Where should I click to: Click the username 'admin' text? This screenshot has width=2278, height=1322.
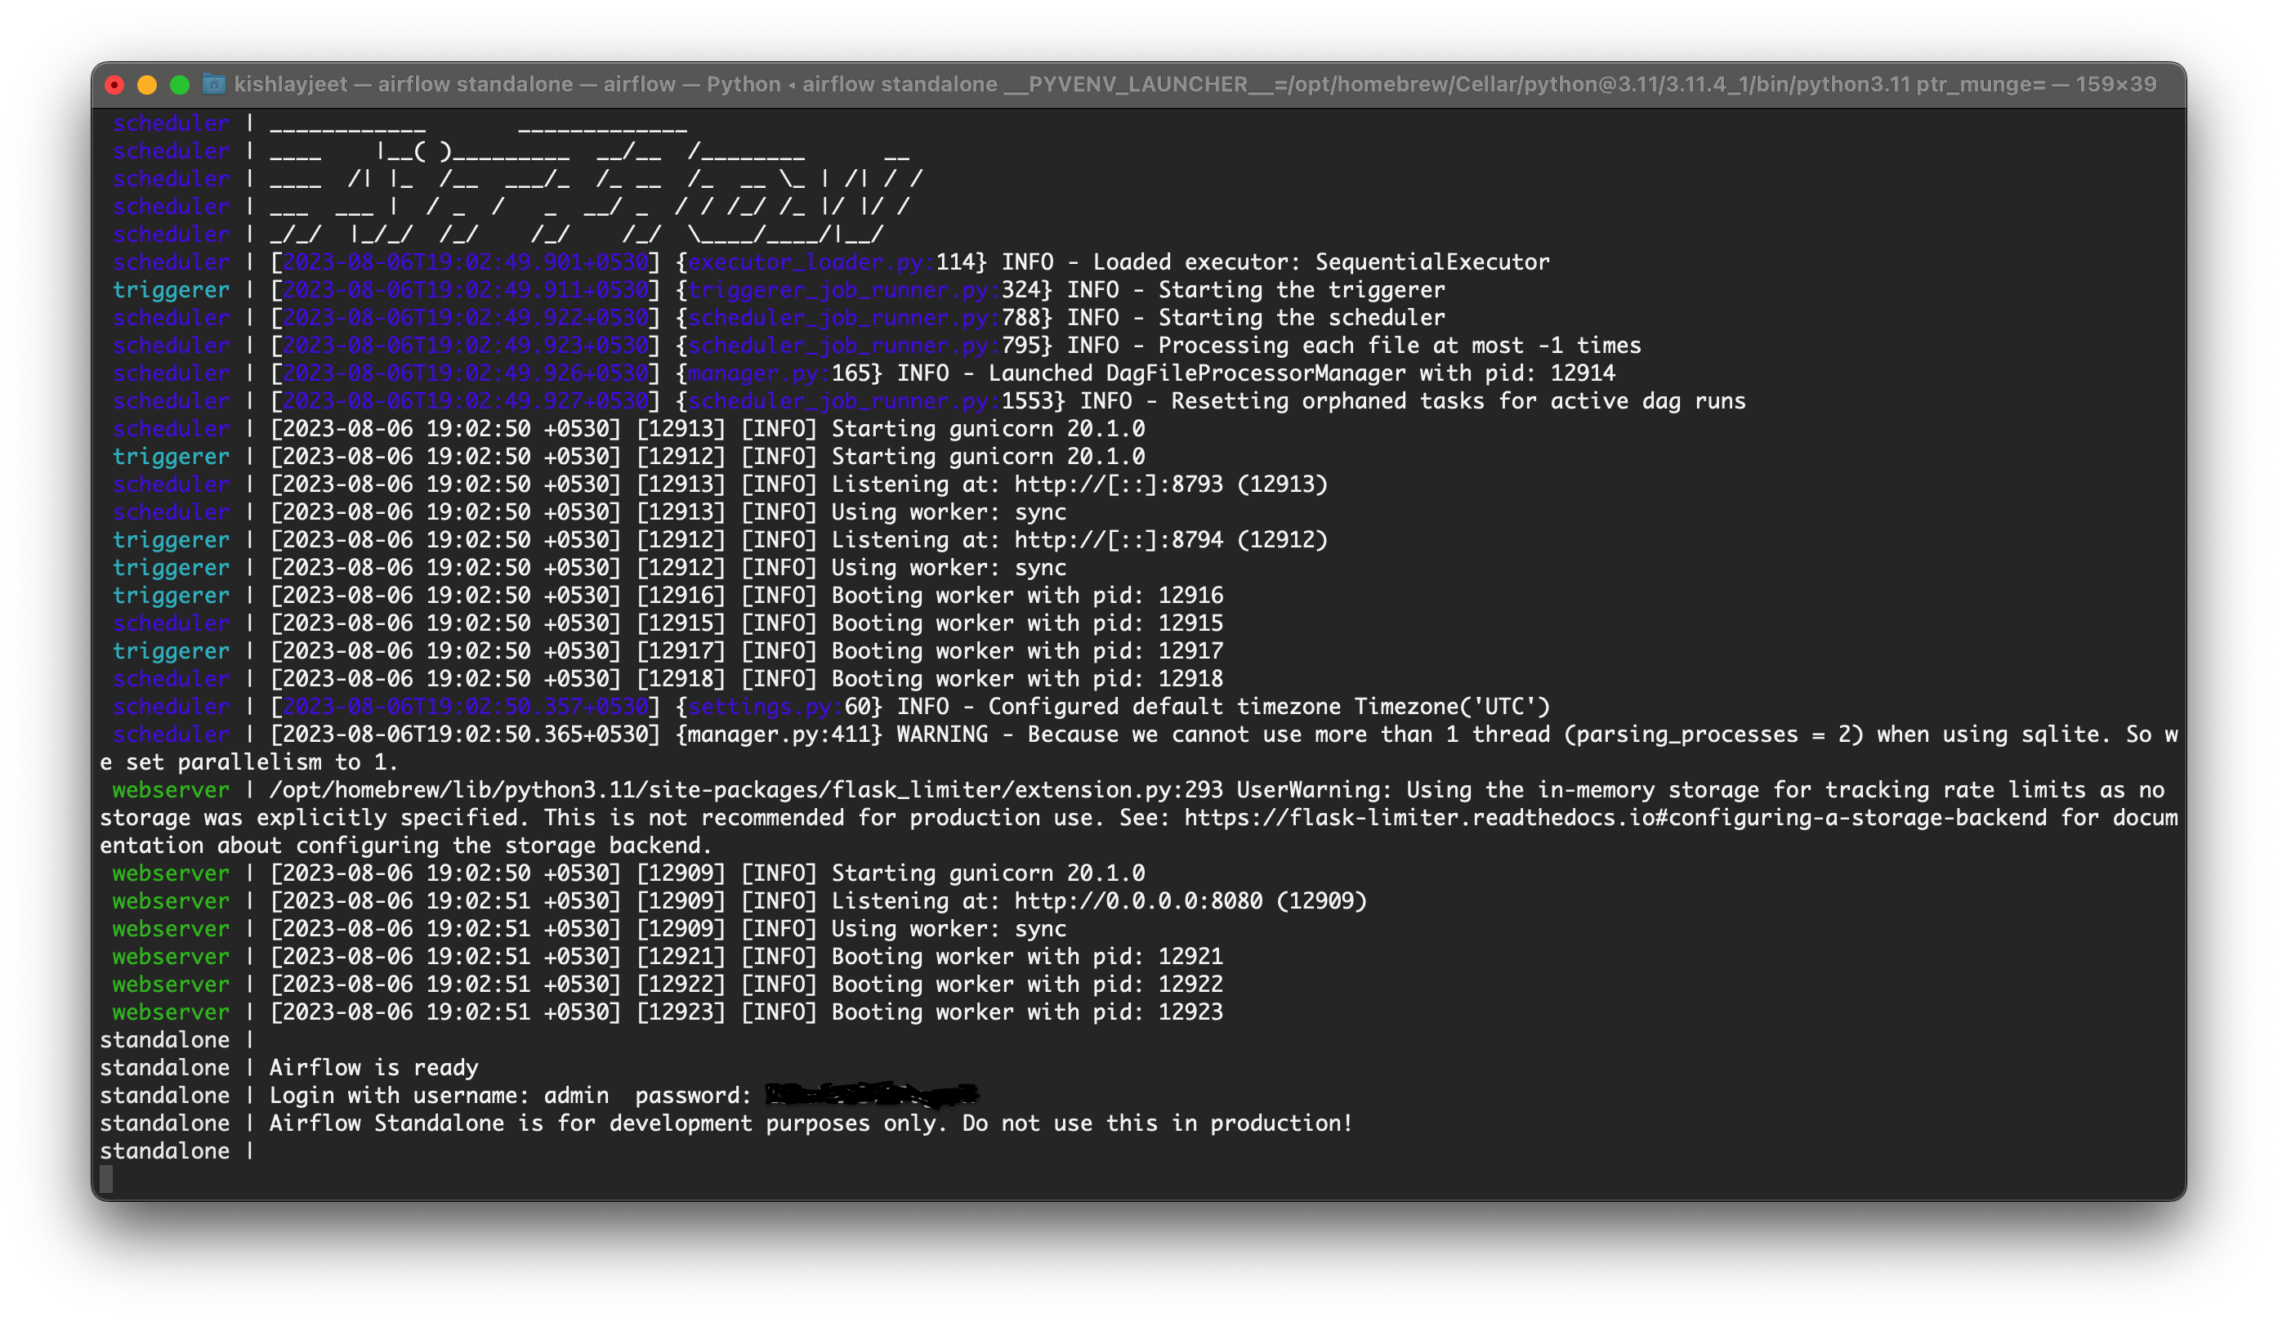click(576, 1096)
